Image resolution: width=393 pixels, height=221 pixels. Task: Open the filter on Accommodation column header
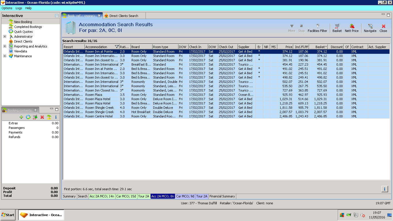point(116,47)
